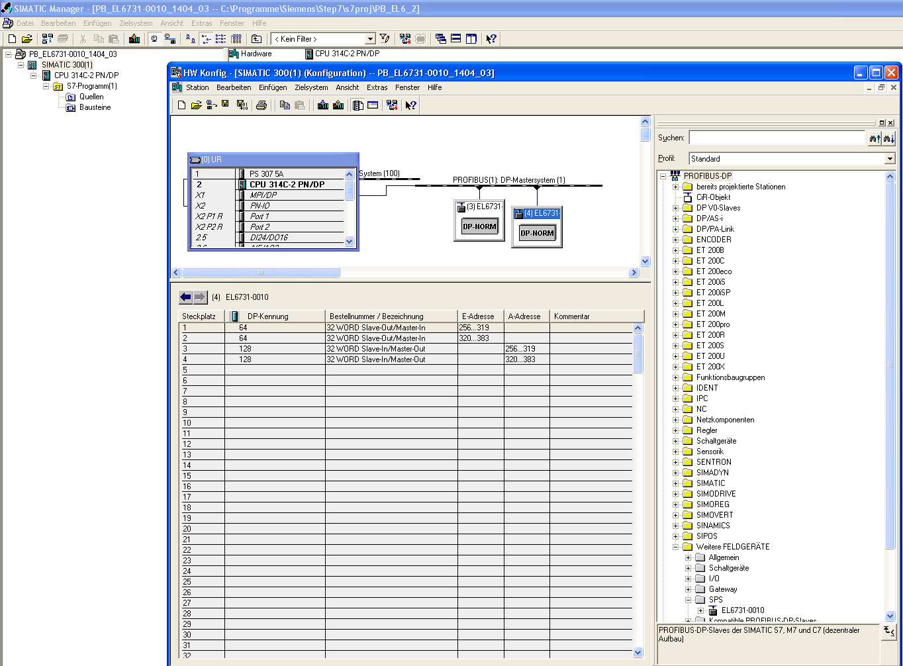The height and width of the screenshot is (666, 903).
Task: Toggle the hardware catalog icon in toolbar
Action: coord(358,105)
